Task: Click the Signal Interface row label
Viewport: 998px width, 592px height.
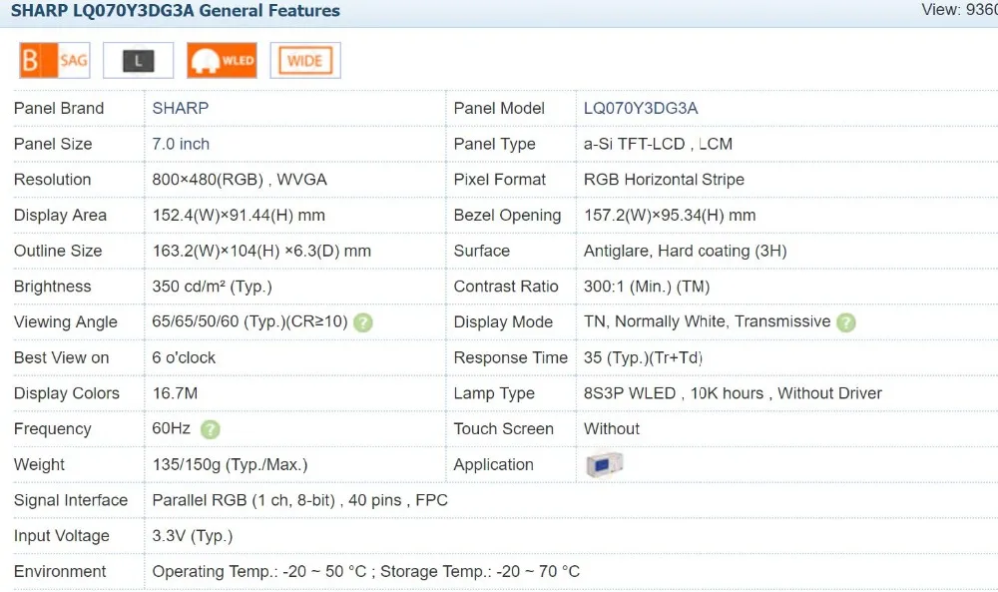Action: (71, 500)
